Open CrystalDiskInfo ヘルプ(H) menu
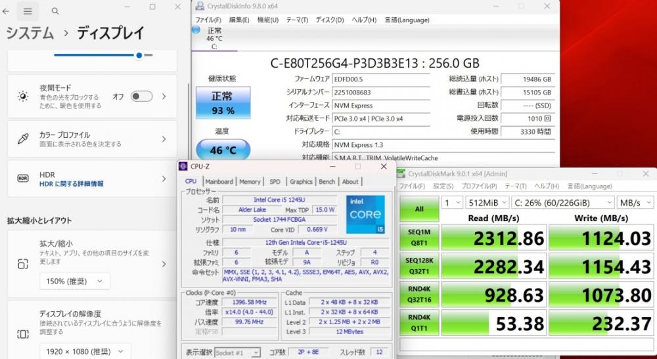This screenshot has width=657, height=359. point(364,20)
